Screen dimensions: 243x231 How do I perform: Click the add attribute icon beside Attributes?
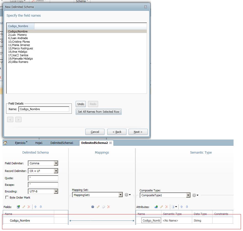pyautogui.click(x=156, y=207)
